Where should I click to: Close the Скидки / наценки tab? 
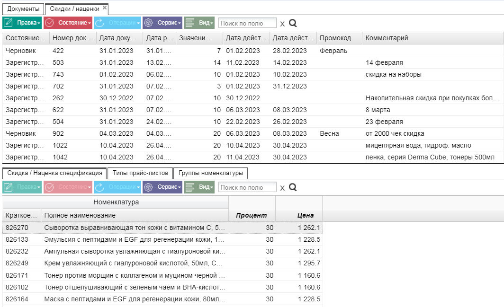[105, 8]
